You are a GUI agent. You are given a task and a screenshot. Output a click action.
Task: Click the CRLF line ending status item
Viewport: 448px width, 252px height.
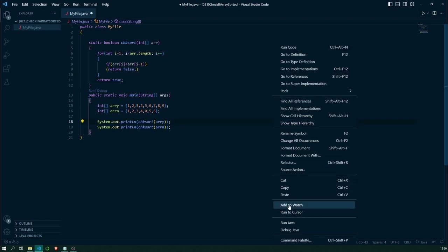coord(407,242)
